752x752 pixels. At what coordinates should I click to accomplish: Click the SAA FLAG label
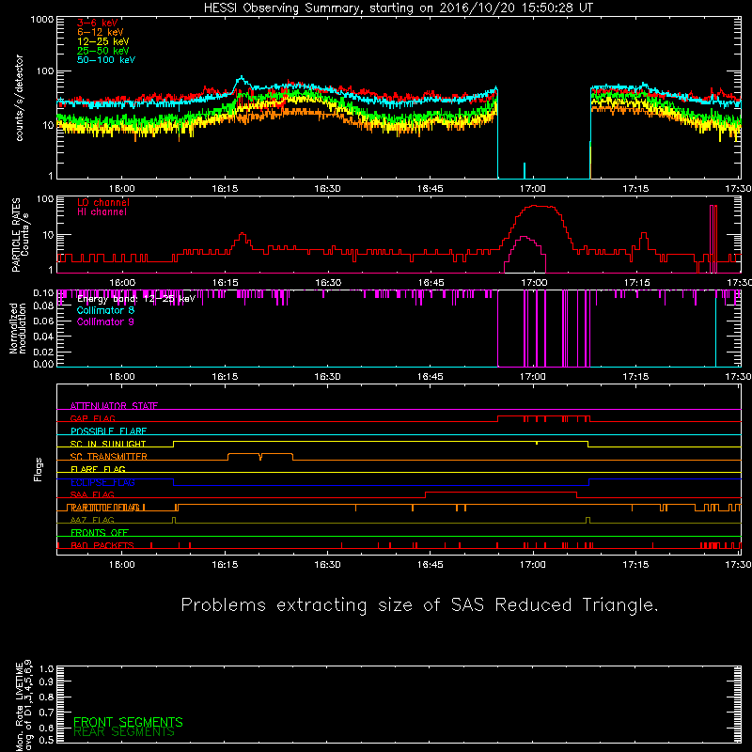point(92,494)
